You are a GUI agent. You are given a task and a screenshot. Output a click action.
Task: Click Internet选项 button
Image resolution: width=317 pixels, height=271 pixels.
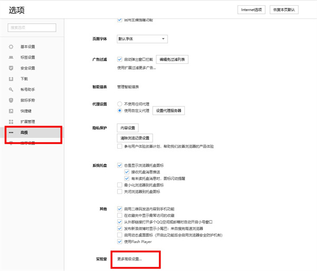(x=251, y=9)
